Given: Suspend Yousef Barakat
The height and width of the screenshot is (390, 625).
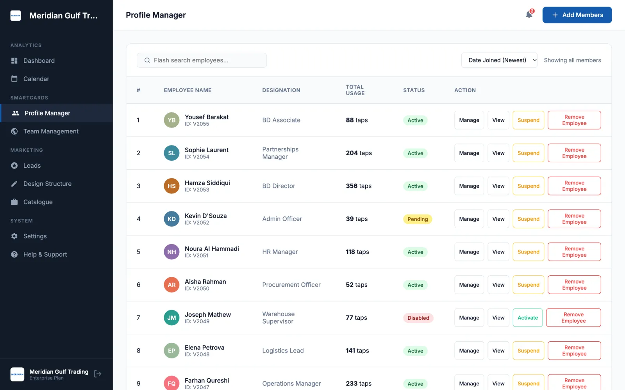Looking at the screenshot, I should click(x=528, y=120).
